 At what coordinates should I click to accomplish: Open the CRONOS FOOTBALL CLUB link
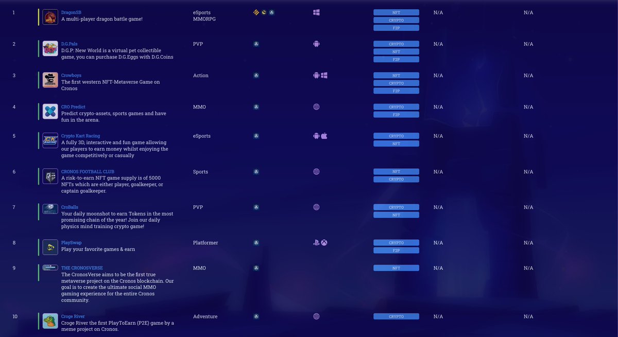88,171
